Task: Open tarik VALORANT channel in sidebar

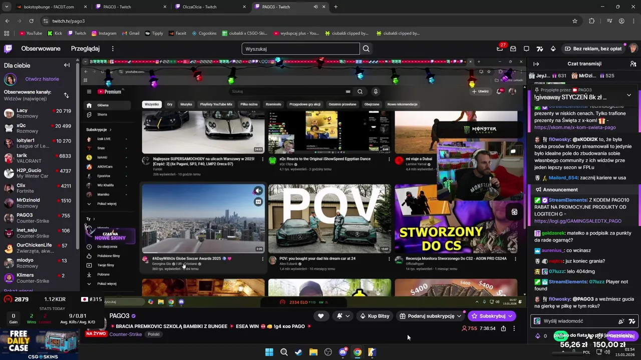Action: coord(38,158)
